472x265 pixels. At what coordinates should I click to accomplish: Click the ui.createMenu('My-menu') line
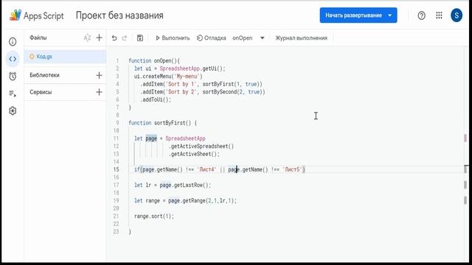[x=168, y=77]
